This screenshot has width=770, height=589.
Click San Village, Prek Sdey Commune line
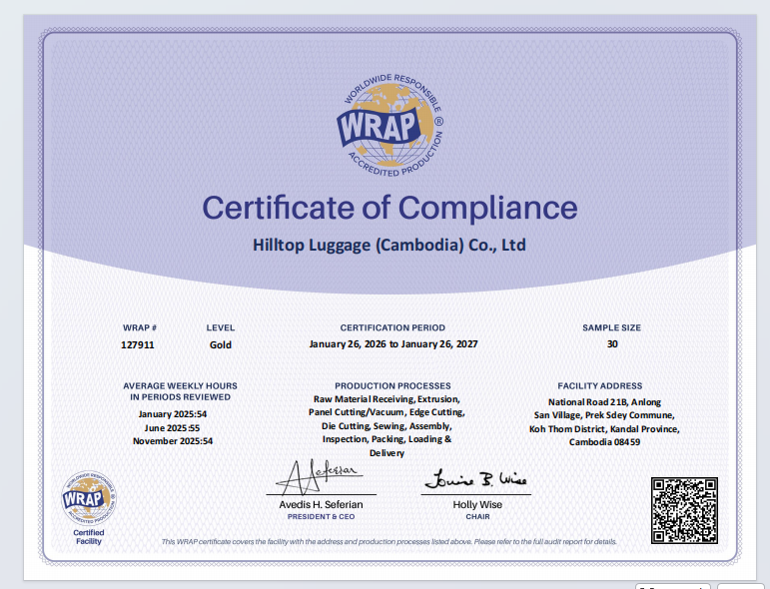click(x=604, y=415)
